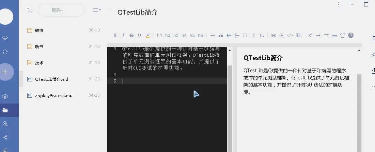Apply superscript formatting
Viewport: 375px width, 152px height.
pos(310,35)
